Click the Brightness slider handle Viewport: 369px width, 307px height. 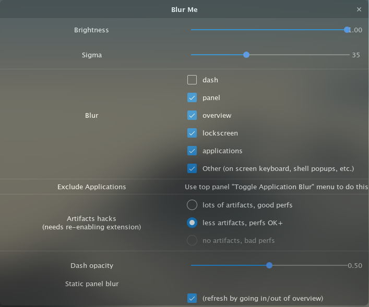(x=347, y=30)
